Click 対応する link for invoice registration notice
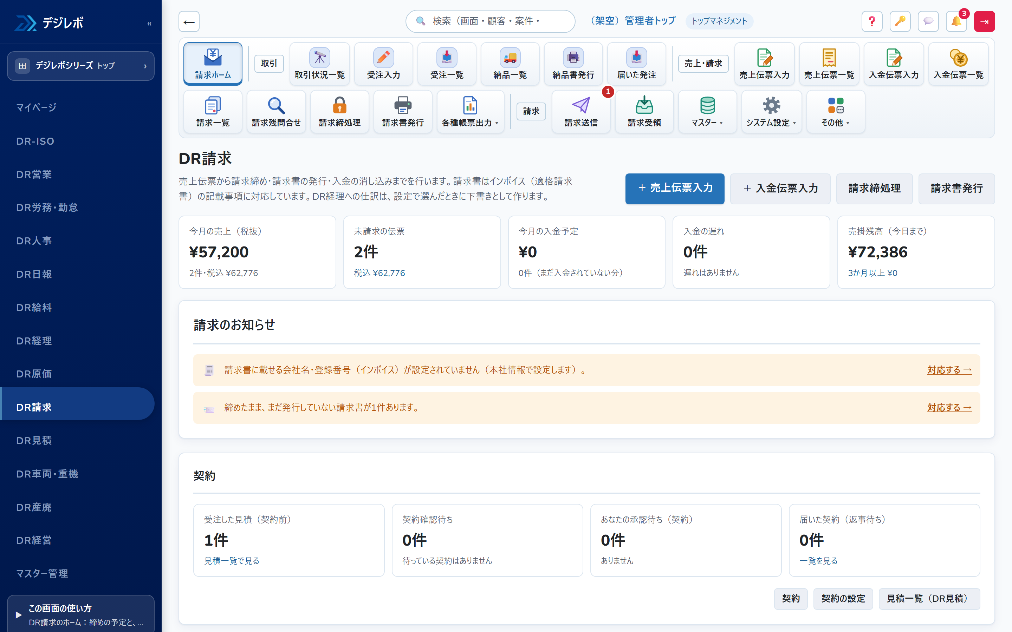1012x632 pixels. (949, 370)
